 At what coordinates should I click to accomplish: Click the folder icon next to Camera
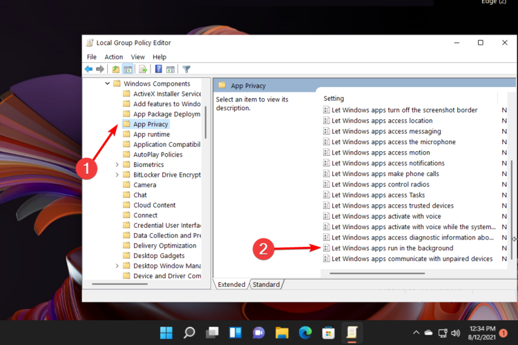(x=126, y=184)
